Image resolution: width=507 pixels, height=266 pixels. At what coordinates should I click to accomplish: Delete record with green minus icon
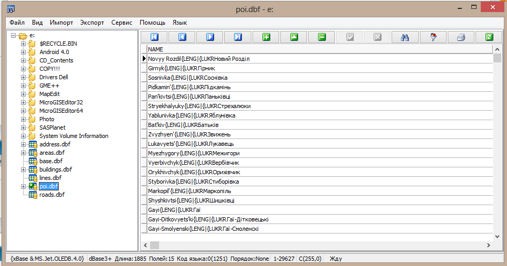(322, 37)
